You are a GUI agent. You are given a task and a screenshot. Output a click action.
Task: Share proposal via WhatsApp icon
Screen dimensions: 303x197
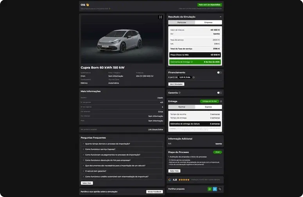pyautogui.click(x=210, y=189)
